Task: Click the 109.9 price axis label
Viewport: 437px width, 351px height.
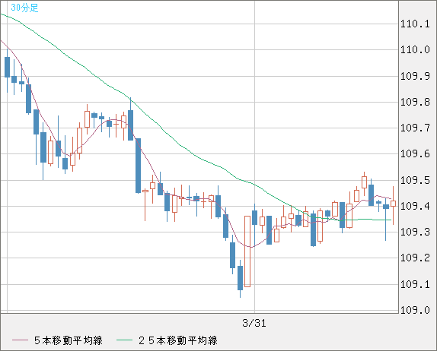Action: click(x=415, y=76)
